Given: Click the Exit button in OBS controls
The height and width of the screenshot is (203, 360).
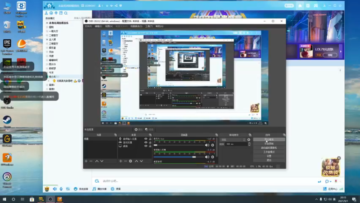Looking at the screenshot, I should 269,160.
